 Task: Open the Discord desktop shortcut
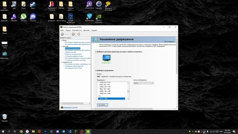pyautogui.click(x=33, y=17)
